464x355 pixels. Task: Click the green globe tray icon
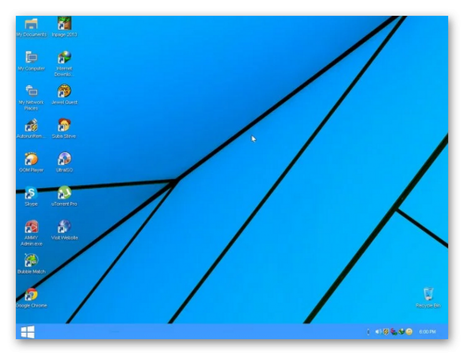(x=402, y=332)
